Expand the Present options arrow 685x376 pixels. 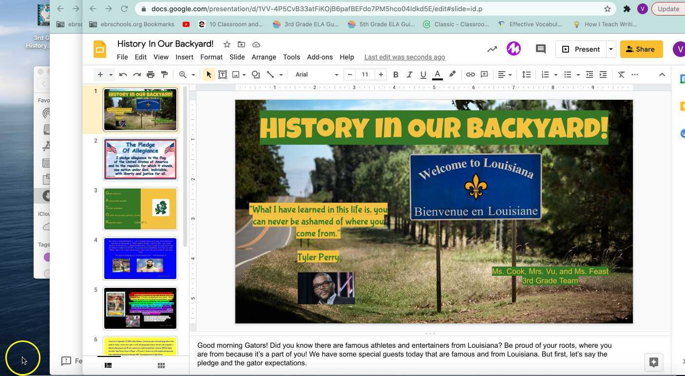click(610, 49)
